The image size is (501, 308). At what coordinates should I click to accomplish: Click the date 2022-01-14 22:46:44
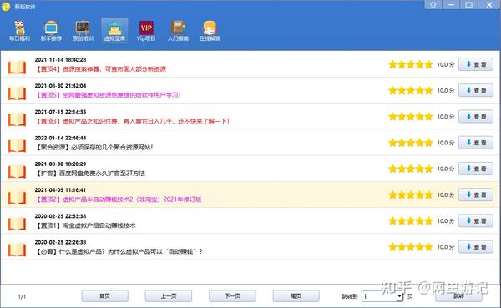click(x=60, y=138)
